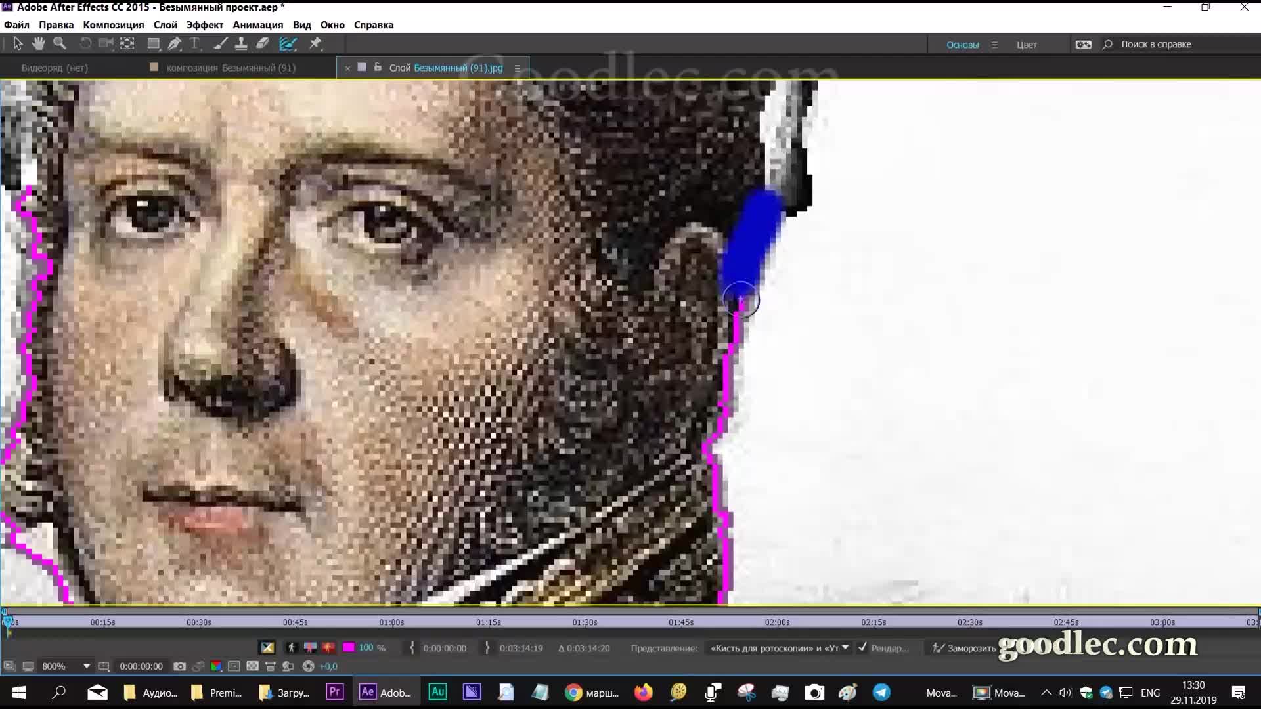Switch to Видеоряд (нет) tab
The image size is (1261, 709).
[55, 68]
